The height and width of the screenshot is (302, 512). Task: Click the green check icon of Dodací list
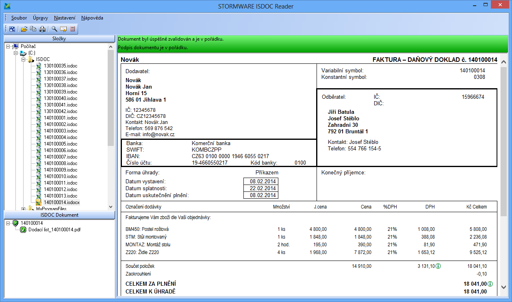23,230
